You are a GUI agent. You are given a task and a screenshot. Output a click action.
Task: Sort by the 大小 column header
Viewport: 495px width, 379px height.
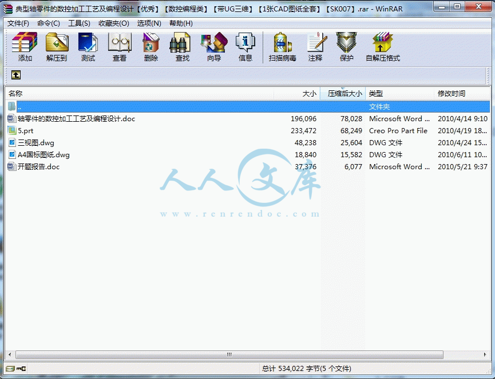297,93
